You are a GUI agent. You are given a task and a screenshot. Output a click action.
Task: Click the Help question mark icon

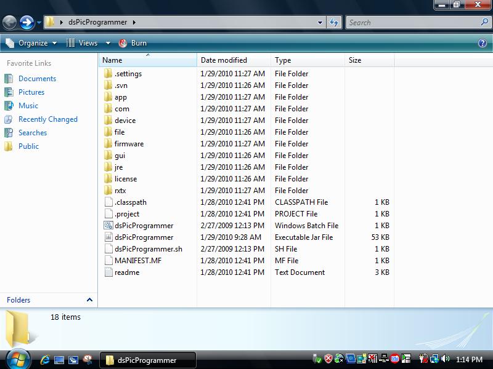click(x=483, y=43)
